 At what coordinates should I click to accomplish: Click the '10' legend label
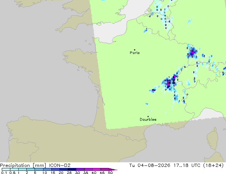pos(45,173)
